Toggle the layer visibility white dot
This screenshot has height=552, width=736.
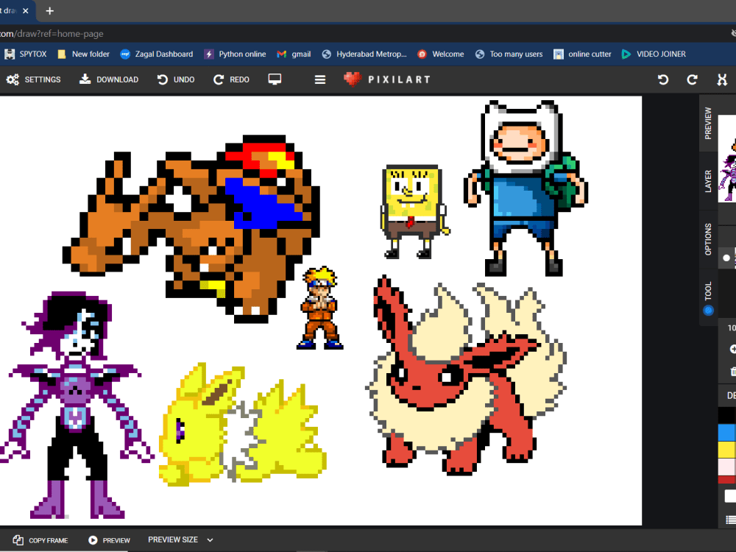pyautogui.click(x=726, y=258)
